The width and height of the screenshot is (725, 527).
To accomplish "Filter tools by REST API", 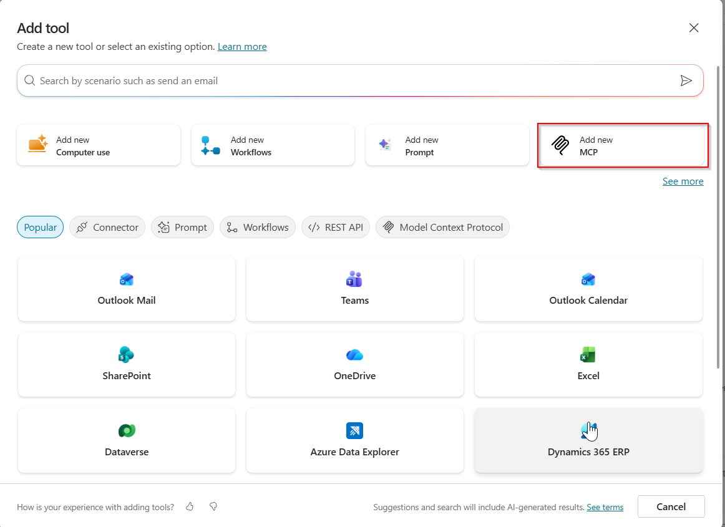I will (x=336, y=227).
